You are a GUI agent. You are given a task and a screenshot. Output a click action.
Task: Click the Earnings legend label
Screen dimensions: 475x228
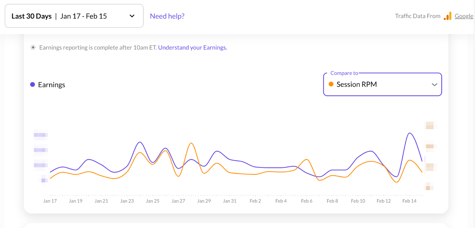pos(52,85)
